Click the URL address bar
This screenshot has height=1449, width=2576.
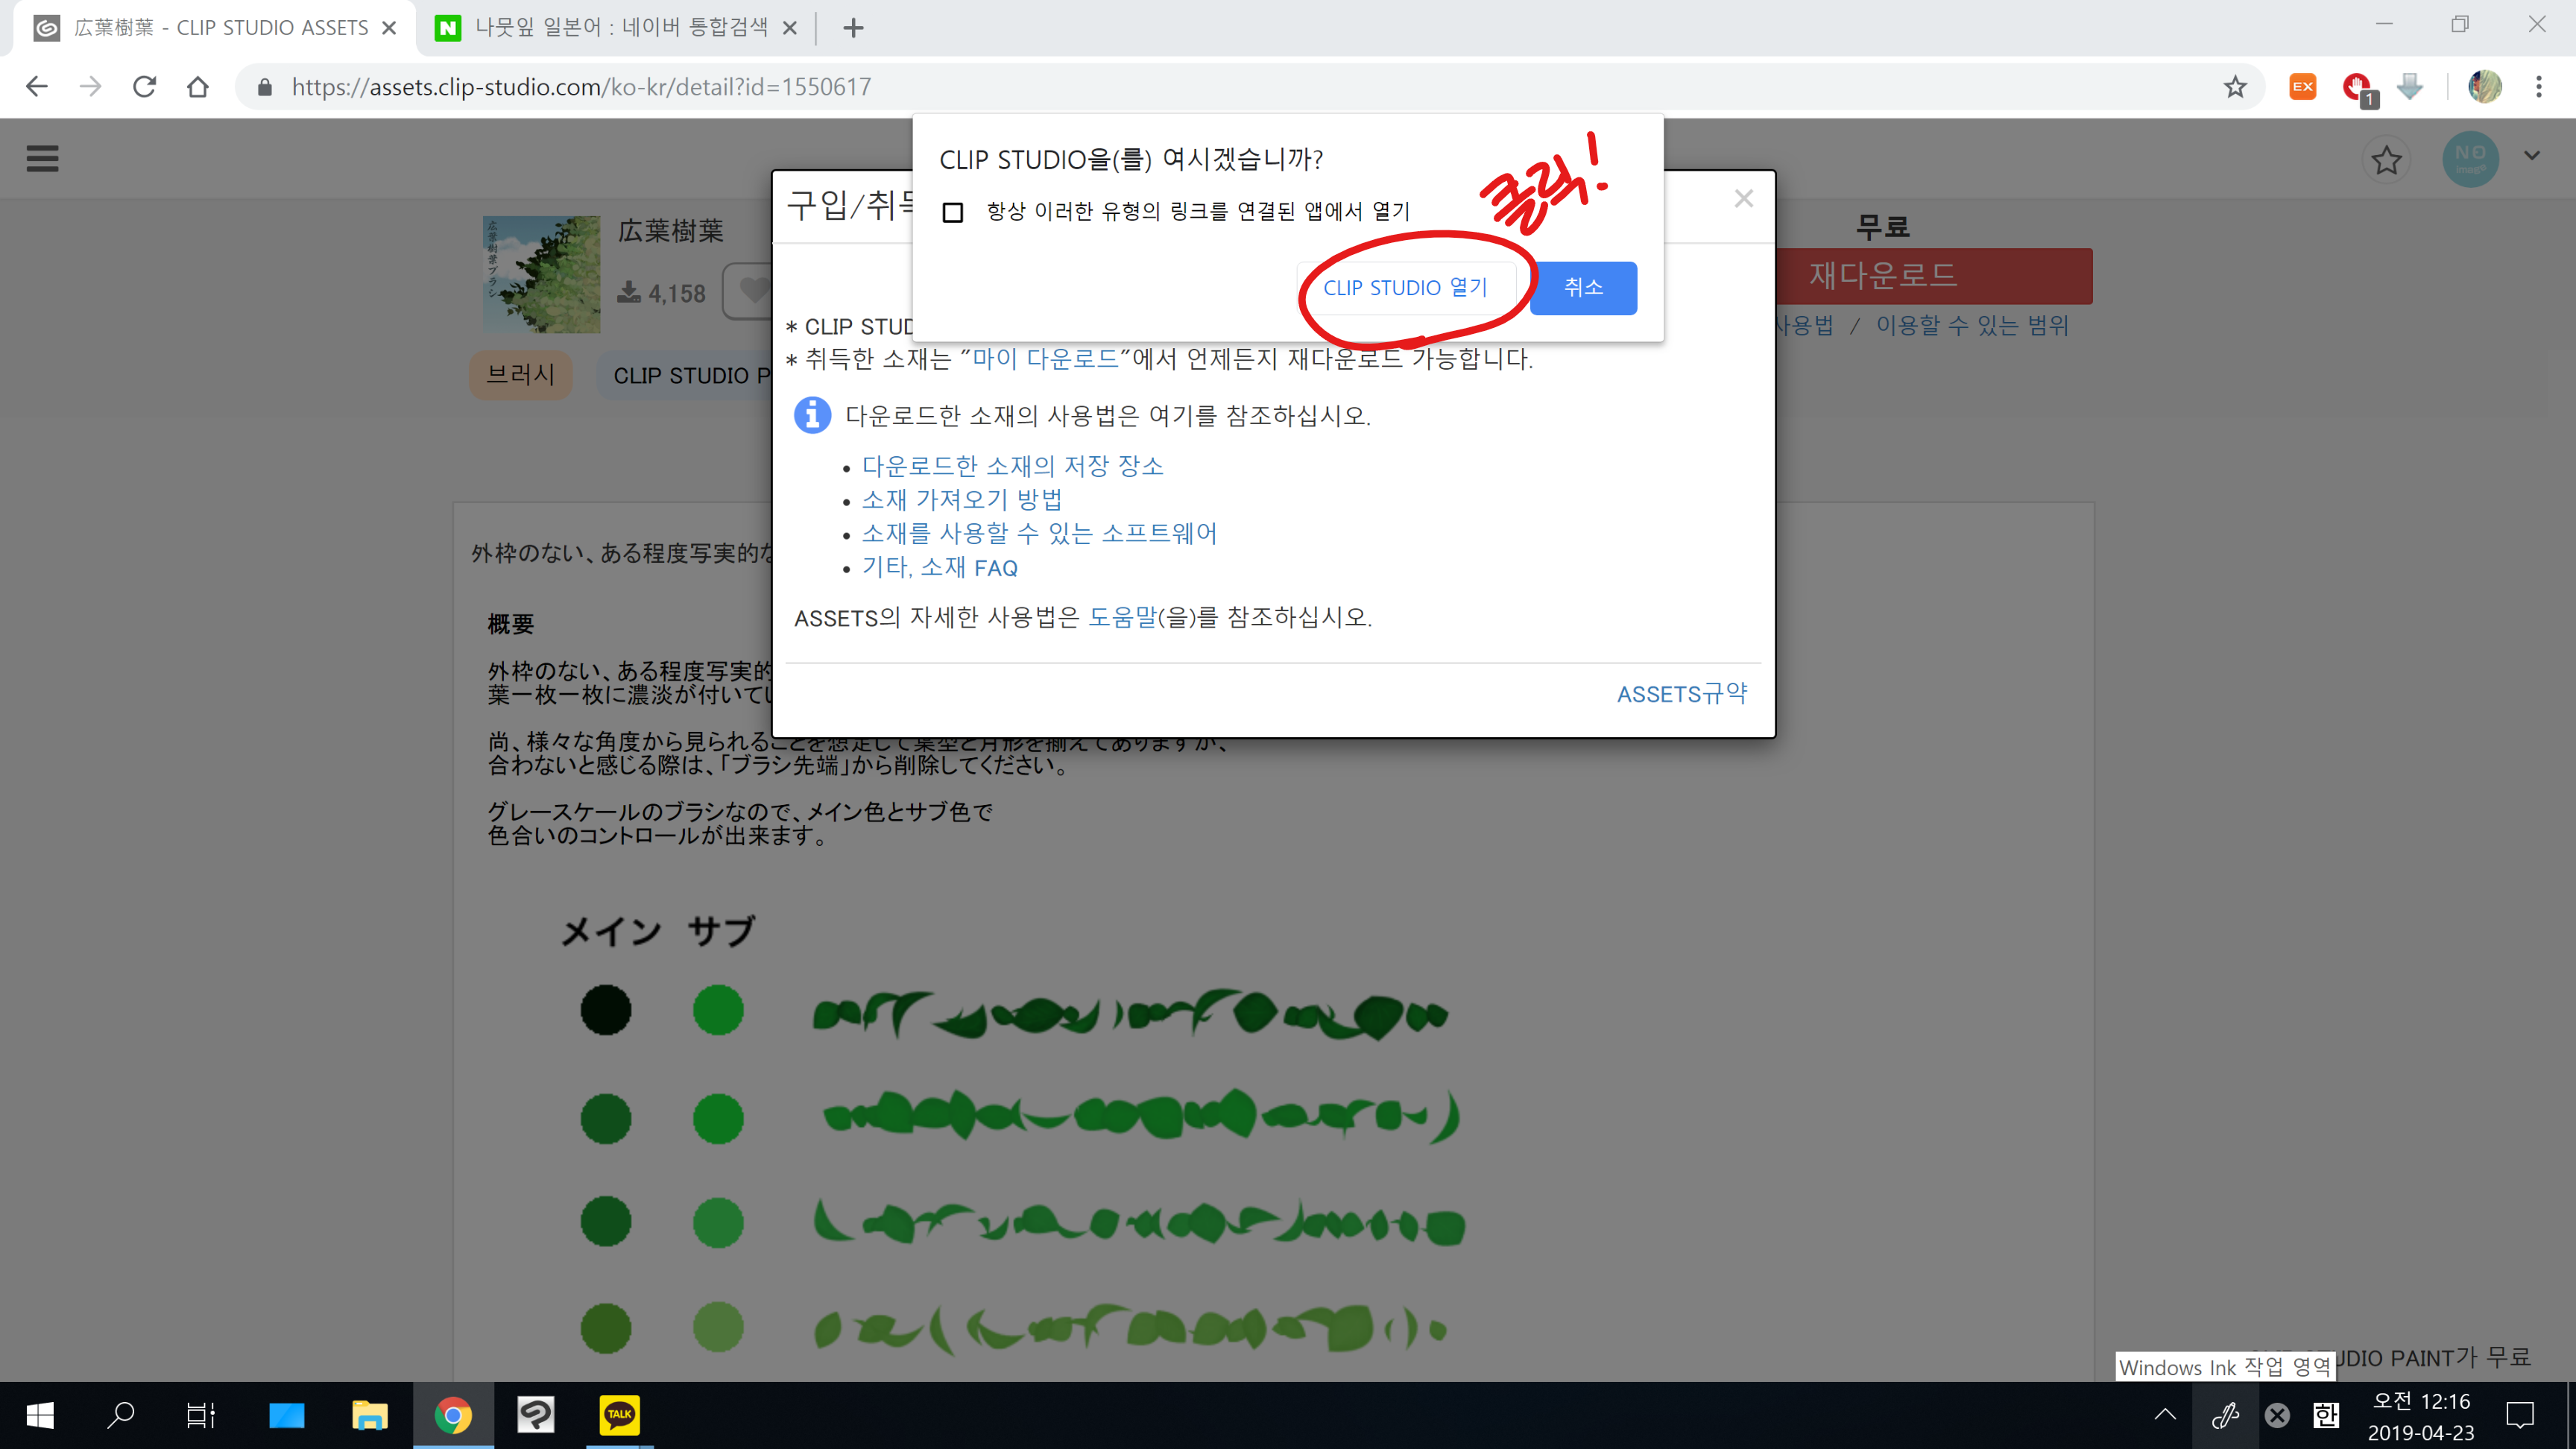tap(1200, 87)
